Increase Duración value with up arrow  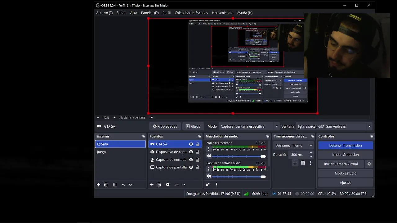point(311,153)
